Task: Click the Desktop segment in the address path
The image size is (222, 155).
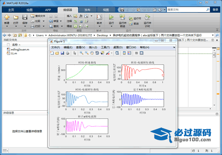Action: point(102,35)
